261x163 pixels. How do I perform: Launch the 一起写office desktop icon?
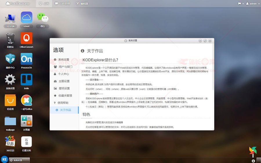26,103
